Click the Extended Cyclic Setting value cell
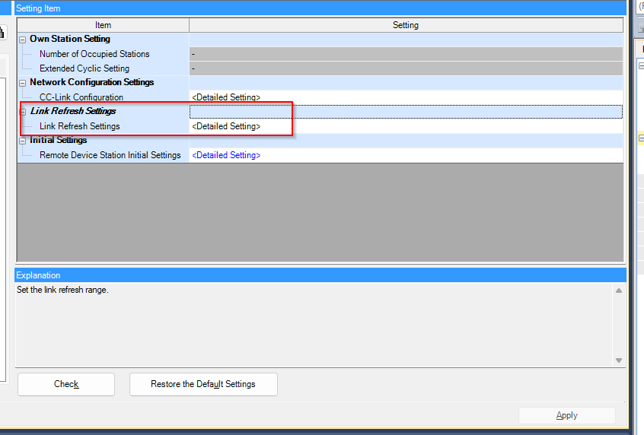The width and height of the screenshot is (644, 435). click(406, 68)
